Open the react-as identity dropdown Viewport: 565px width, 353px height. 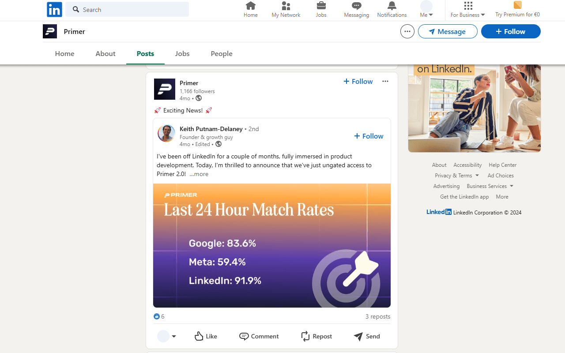[167, 336]
